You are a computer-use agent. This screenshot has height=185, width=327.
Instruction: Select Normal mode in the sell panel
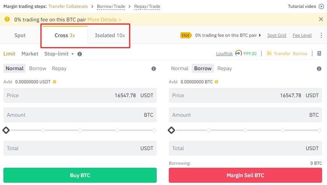tap(179, 68)
